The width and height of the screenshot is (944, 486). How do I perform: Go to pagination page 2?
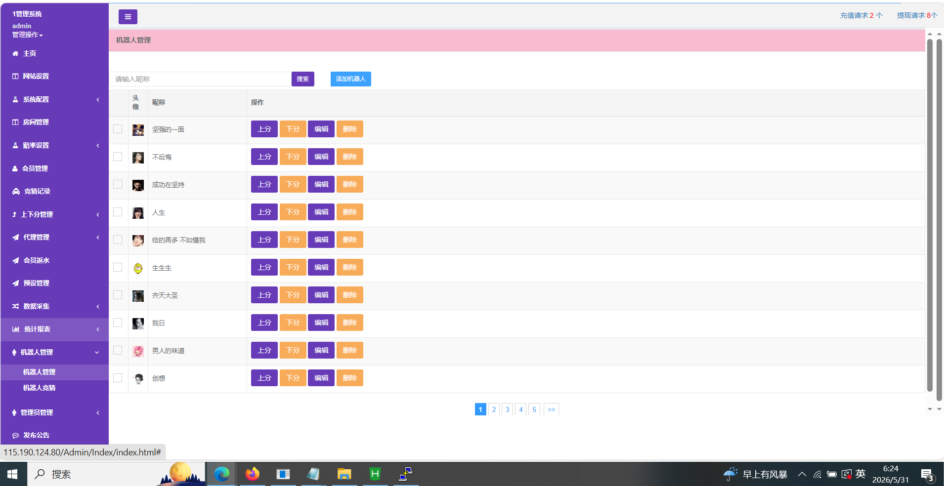494,409
